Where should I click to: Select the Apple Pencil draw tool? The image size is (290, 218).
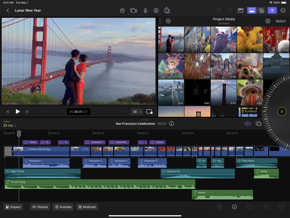(156, 10)
